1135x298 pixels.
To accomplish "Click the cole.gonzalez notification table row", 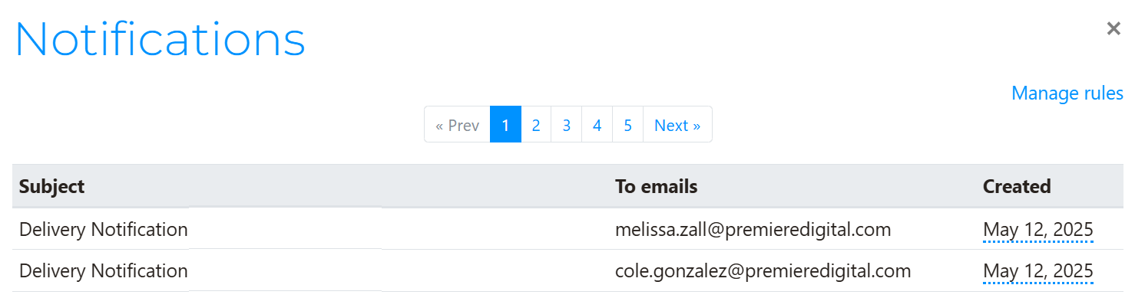I will [x=567, y=270].
